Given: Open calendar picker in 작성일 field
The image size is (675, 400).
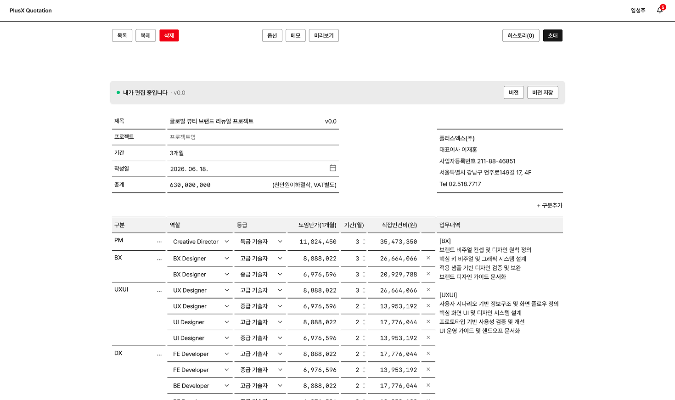Looking at the screenshot, I should pyautogui.click(x=333, y=168).
